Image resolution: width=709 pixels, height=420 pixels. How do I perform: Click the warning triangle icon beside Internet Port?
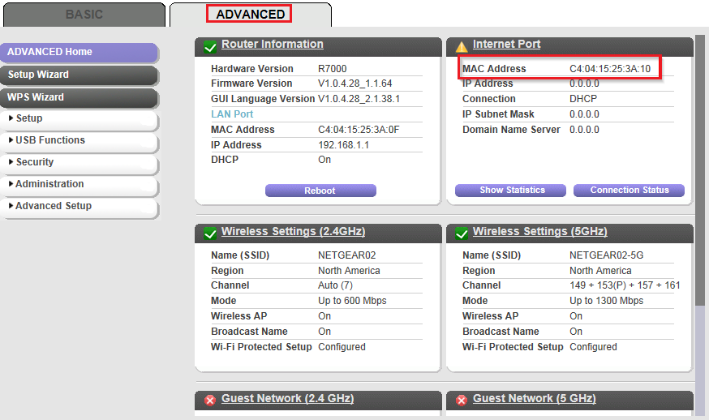462,46
